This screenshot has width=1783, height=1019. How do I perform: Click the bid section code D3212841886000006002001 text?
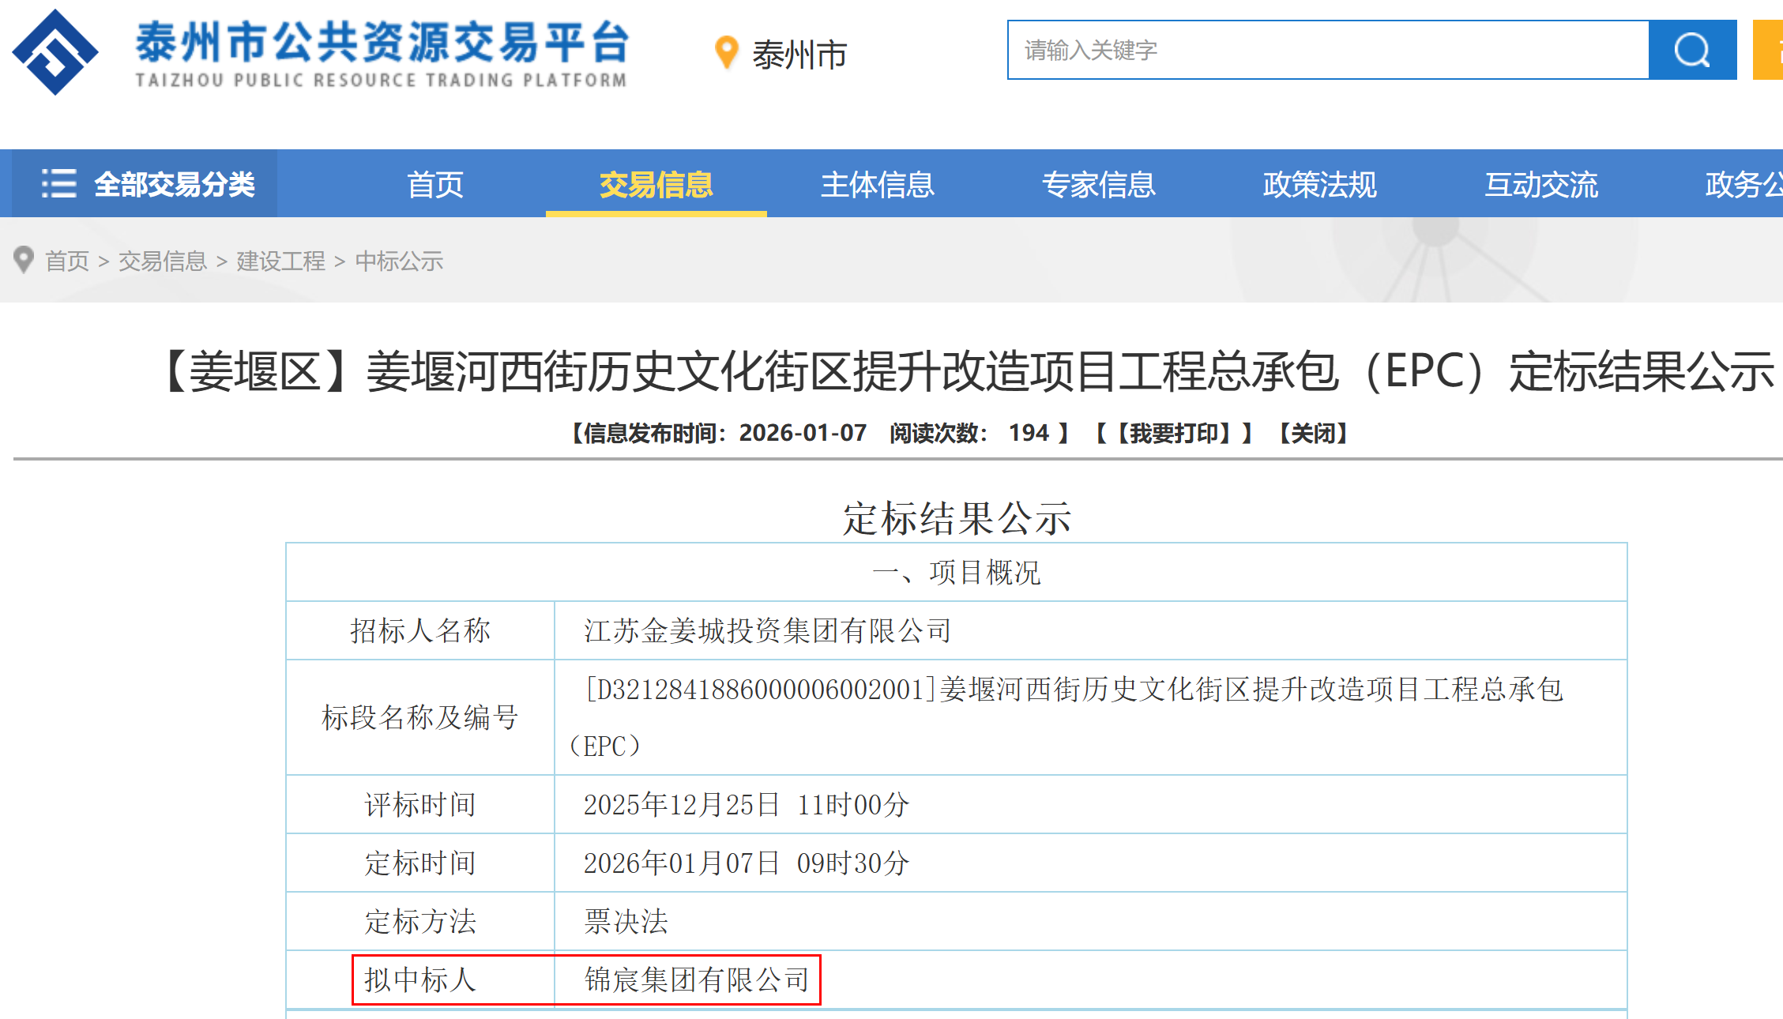(760, 690)
